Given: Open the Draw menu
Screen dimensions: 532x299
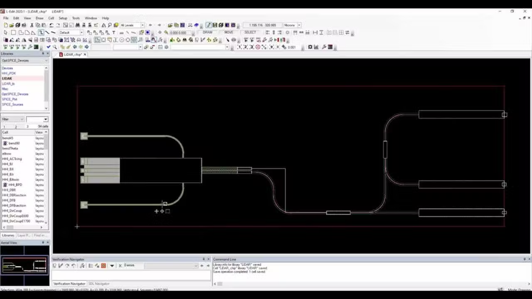Looking at the screenshot, I should (x=39, y=18).
